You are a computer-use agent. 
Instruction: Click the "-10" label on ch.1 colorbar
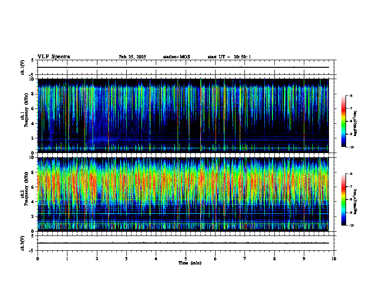pyautogui.click(x=351, y=147)
